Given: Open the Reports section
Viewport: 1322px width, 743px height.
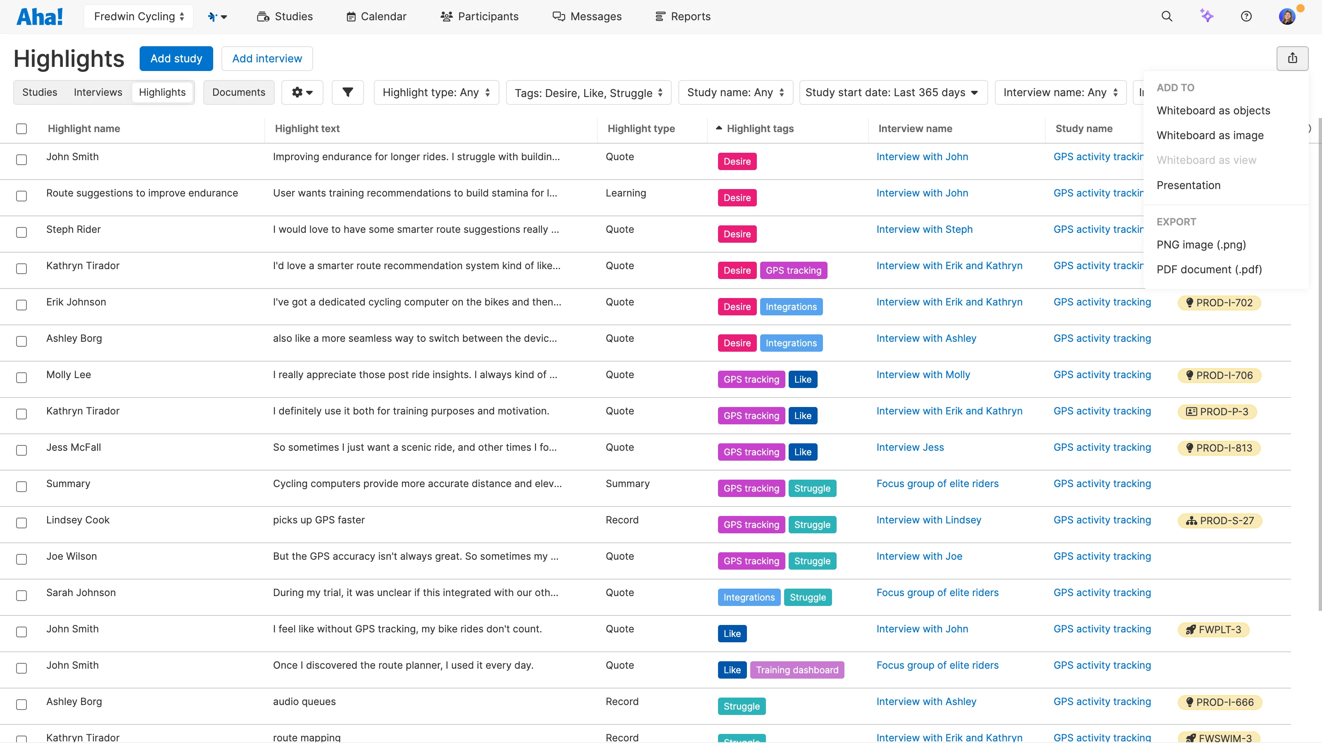Looking at the screenshot, I should point(682,16).
